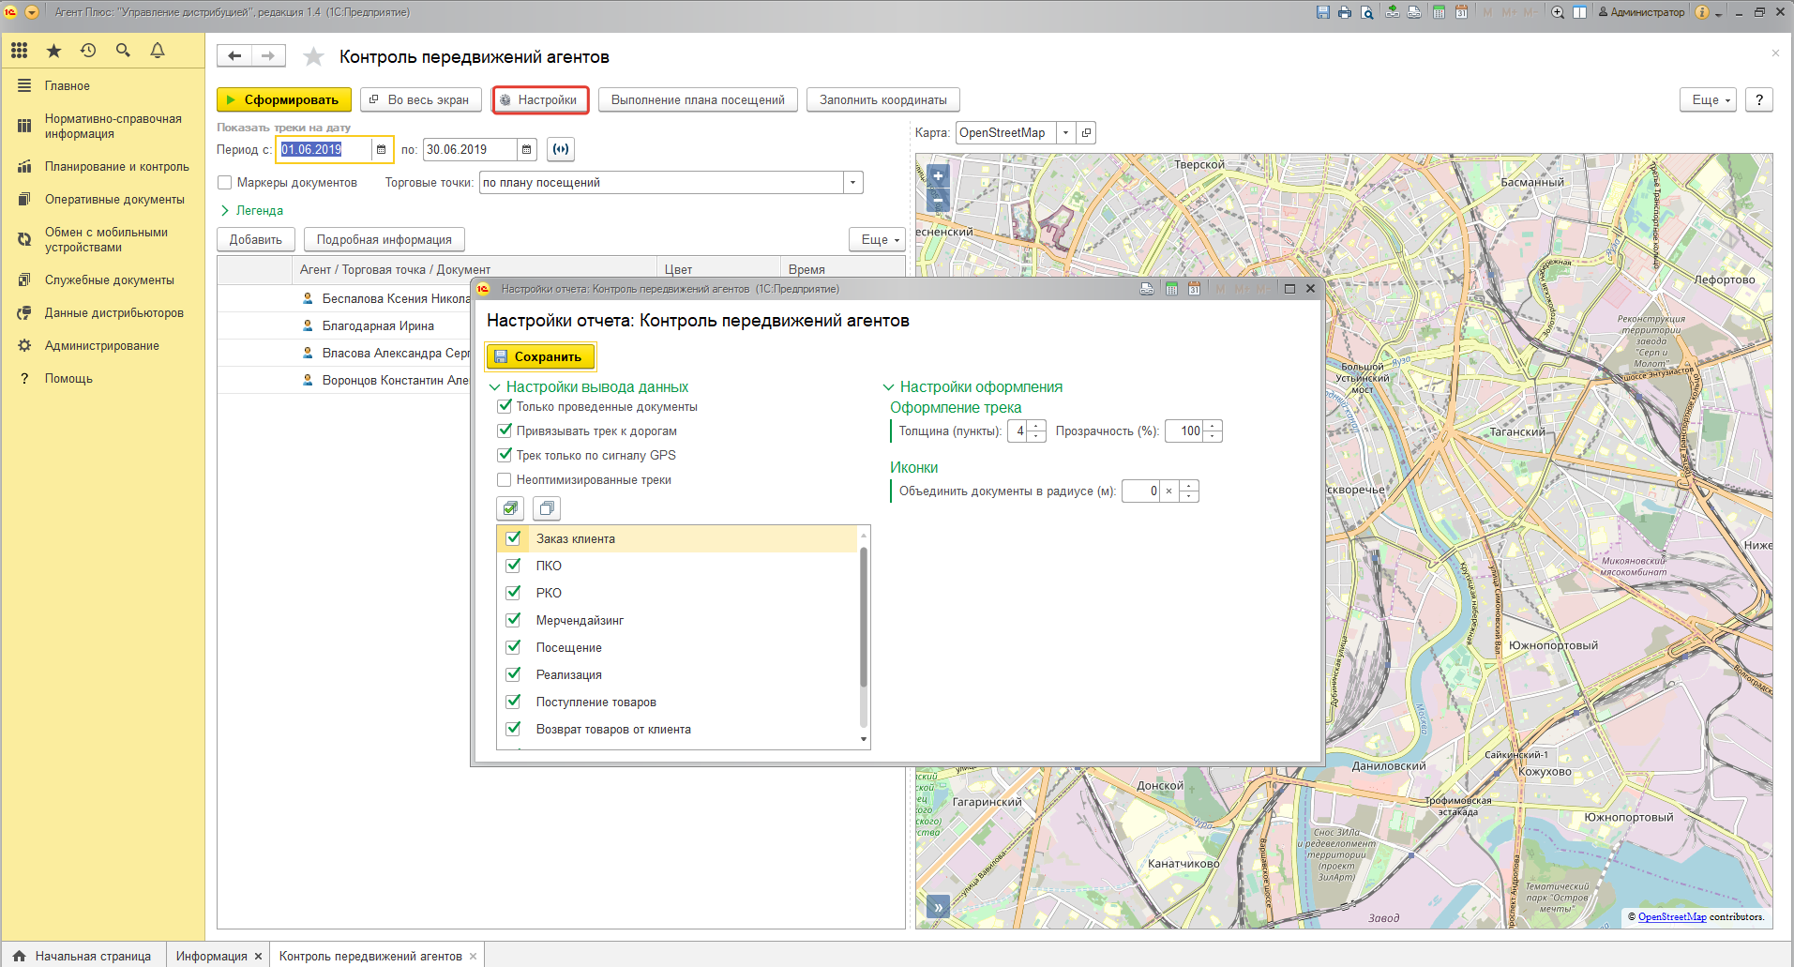Image resolution: width=1794 pixels, height=967 pixels.
Task: Click the print icon in the settings dialog title
Action: pyautogui.click(x=1146, y=289)
